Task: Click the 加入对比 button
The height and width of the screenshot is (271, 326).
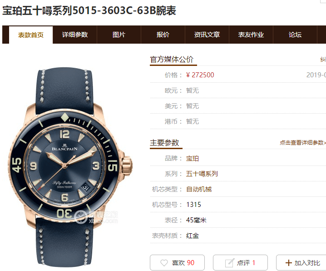Action: (x=301, y=263)
